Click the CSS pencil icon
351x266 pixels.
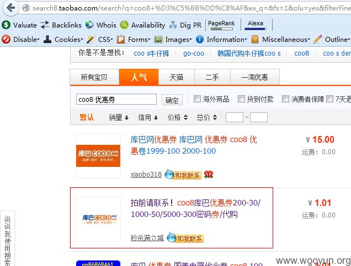91,39
